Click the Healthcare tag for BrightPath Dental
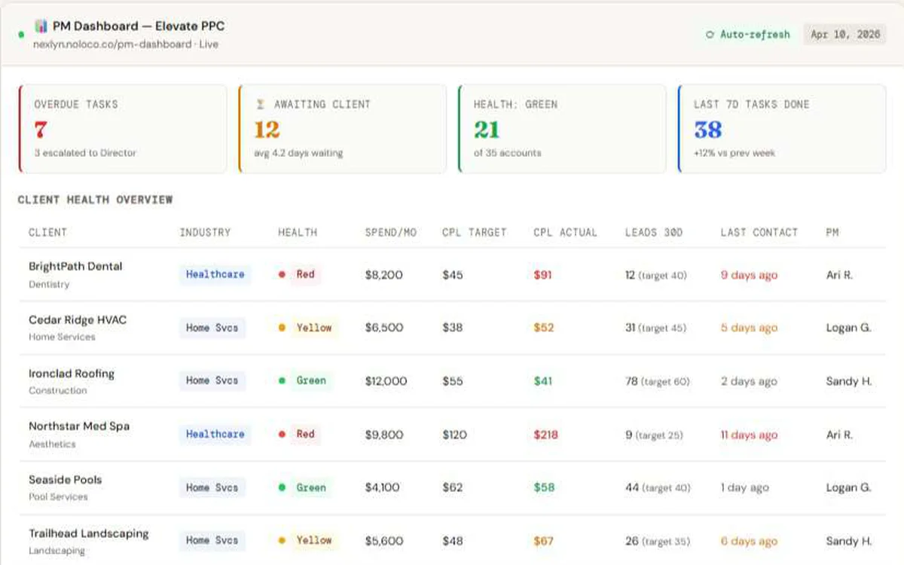 click(x=215, y=275)
